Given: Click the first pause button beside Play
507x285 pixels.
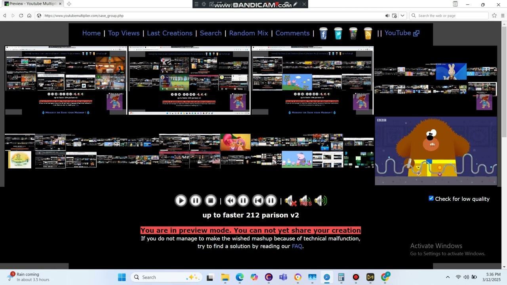Looking at the screenshot, I should [x=196, y=201].
